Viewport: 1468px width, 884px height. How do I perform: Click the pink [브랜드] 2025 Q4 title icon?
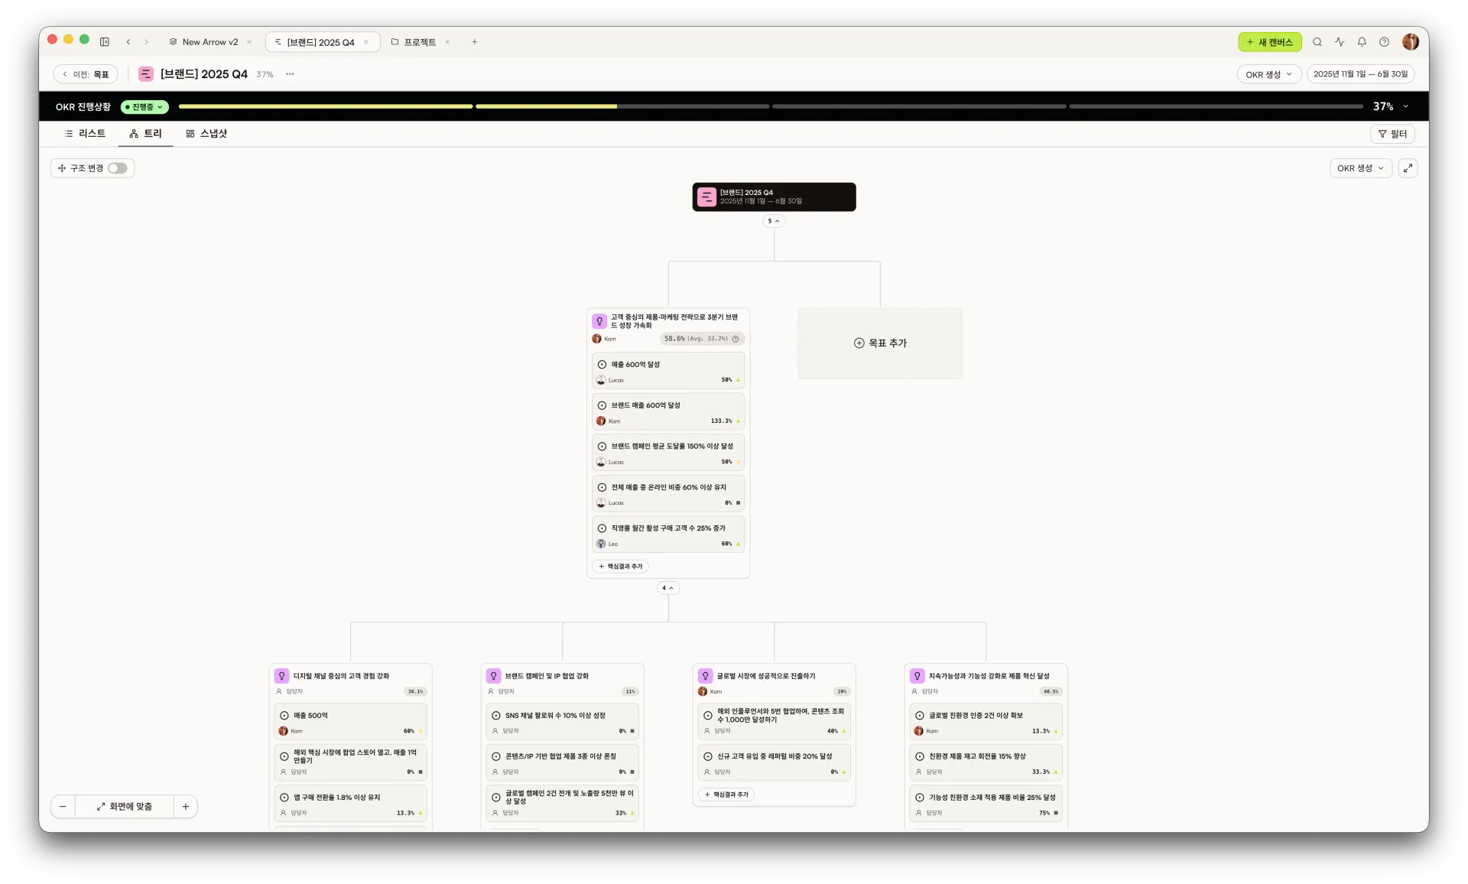[x=145, y=74]
